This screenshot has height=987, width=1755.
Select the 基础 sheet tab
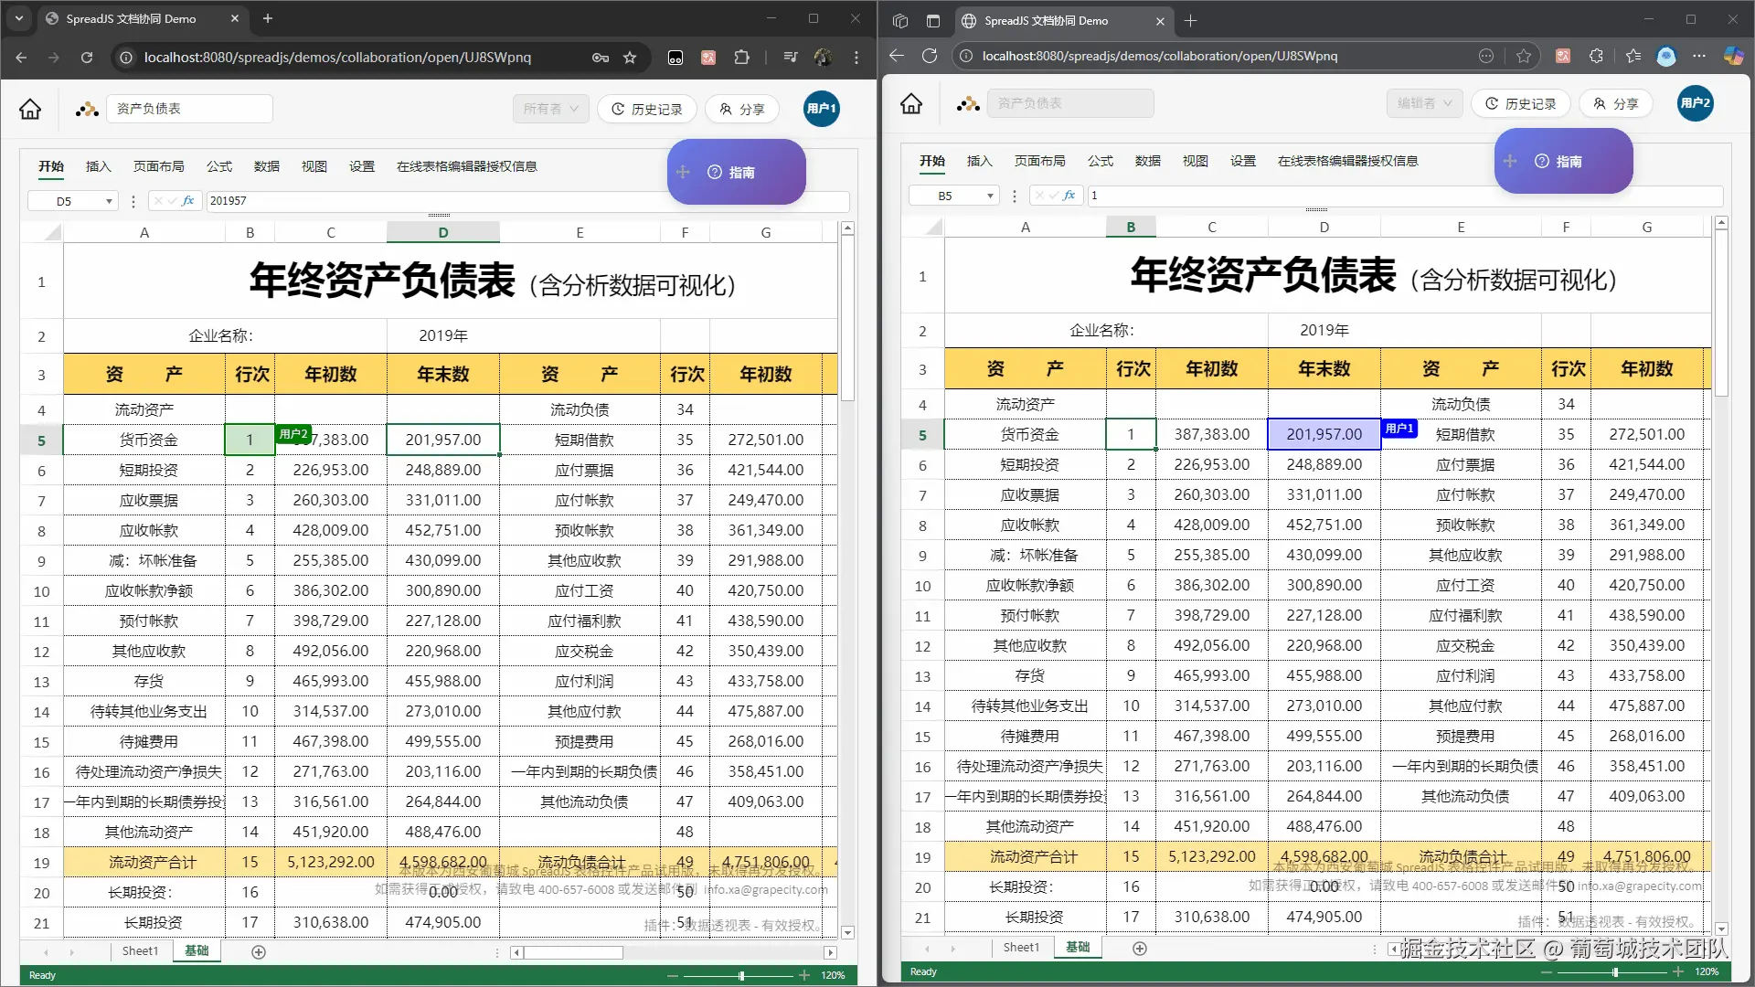pos(196,950)
